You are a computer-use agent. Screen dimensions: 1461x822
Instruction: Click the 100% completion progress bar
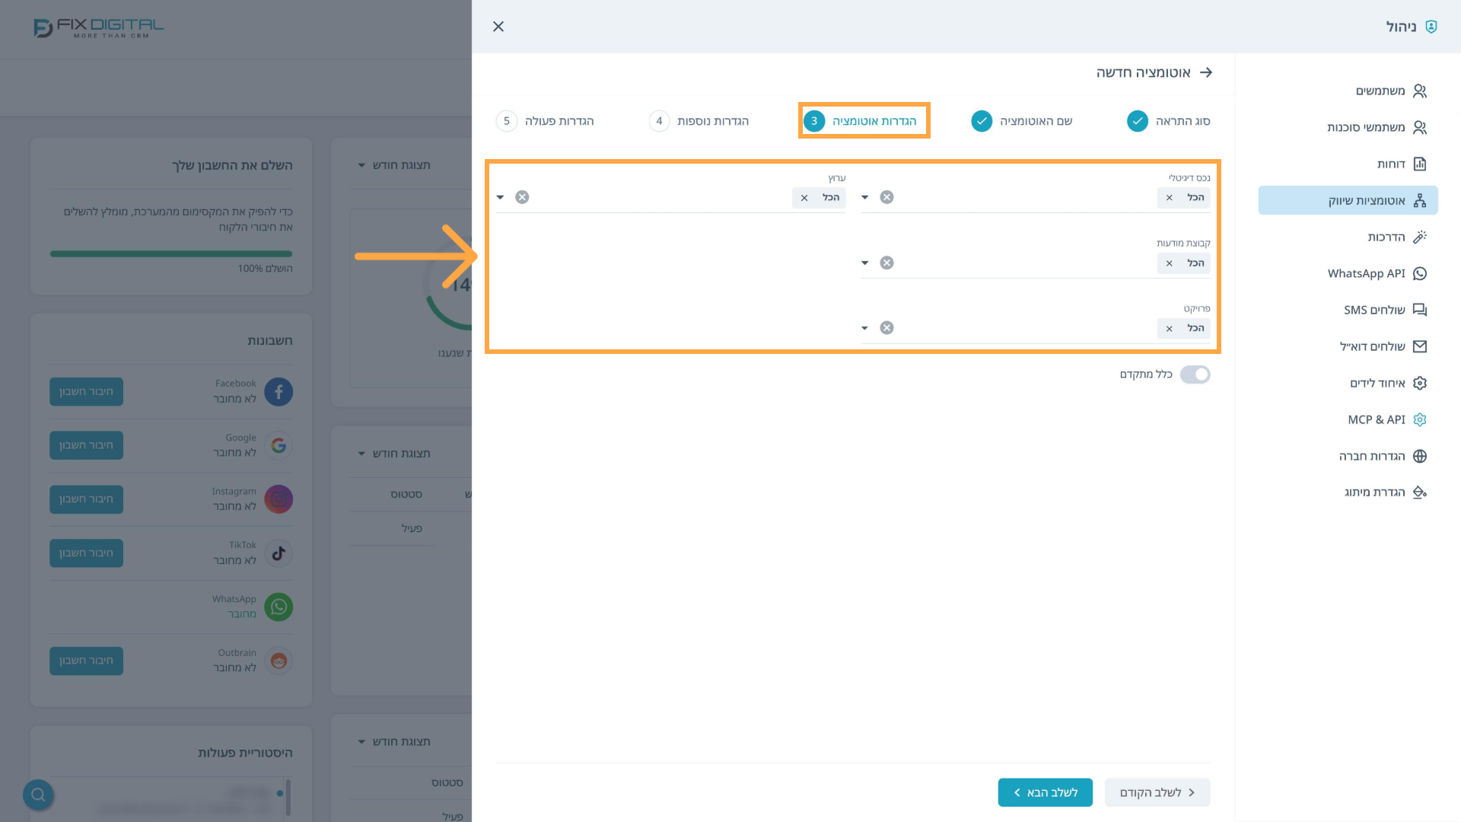pyautogui.click(x=171, y=254)
